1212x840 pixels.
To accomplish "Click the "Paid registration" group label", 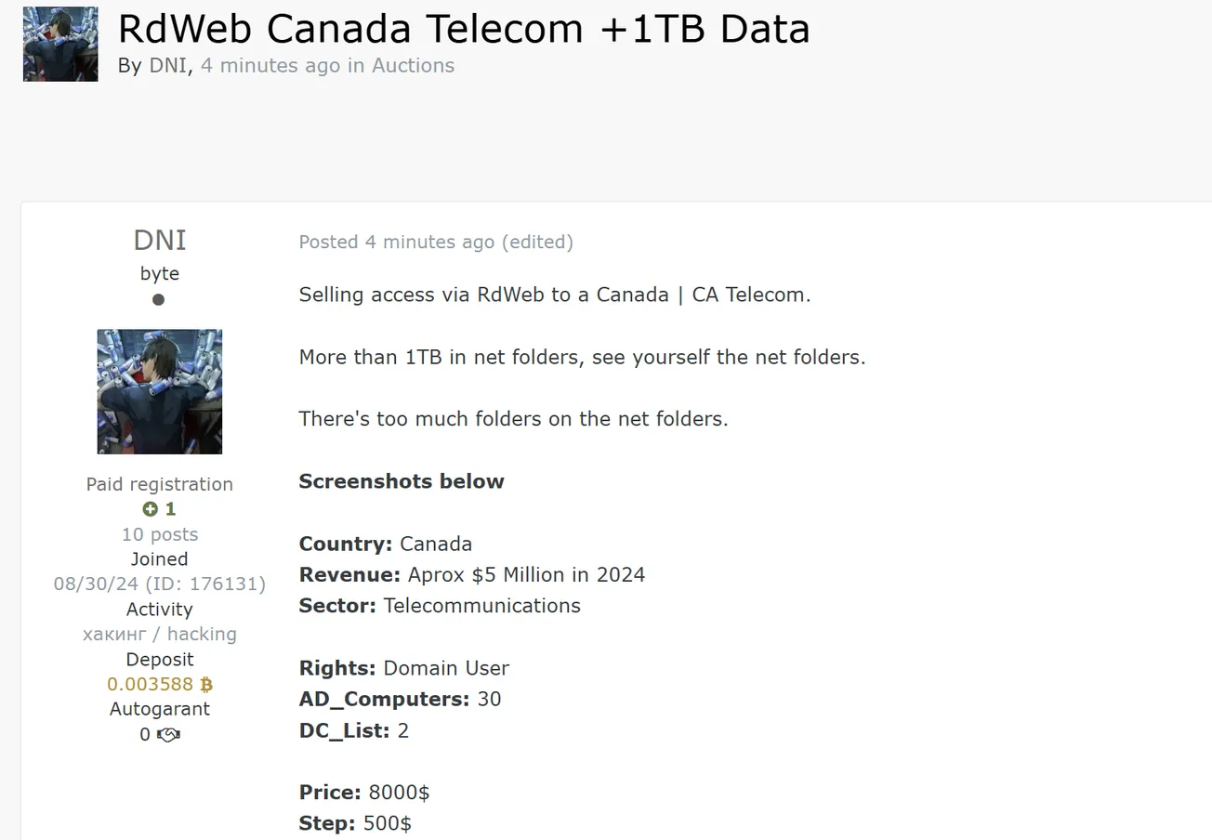I will 160,484.
